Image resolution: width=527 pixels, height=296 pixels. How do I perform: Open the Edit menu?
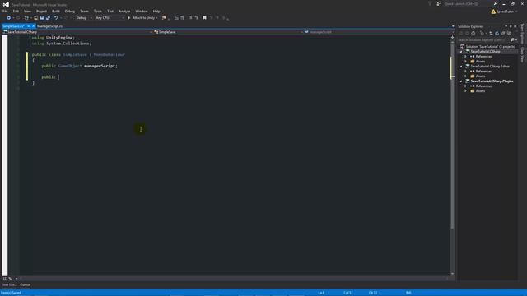16,11
